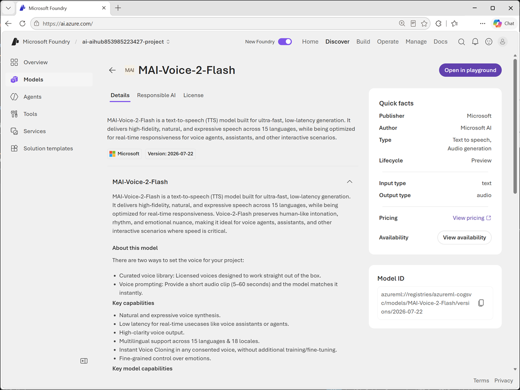Open the Agents sidebar icon
The width and height of the screenshot is (520, 390).
(x=14, y=97)
